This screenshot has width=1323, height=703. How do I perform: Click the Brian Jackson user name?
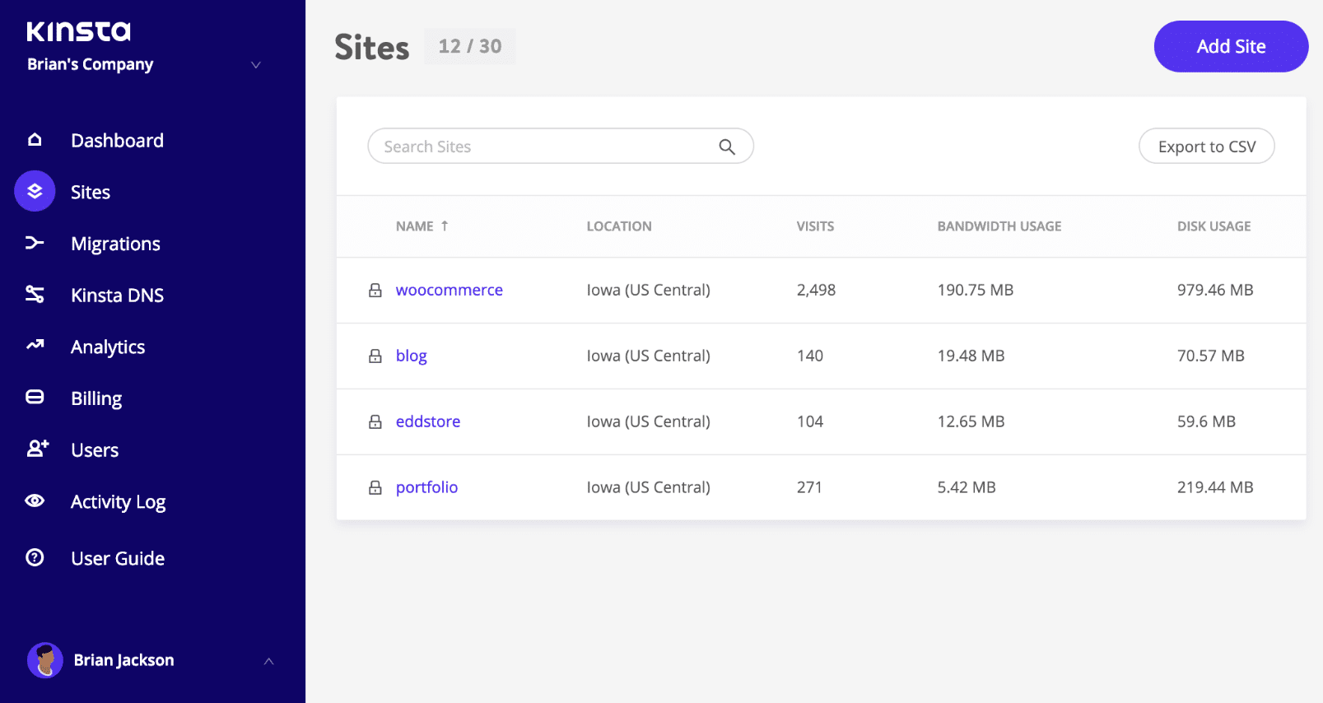click(x=123, y=660)
